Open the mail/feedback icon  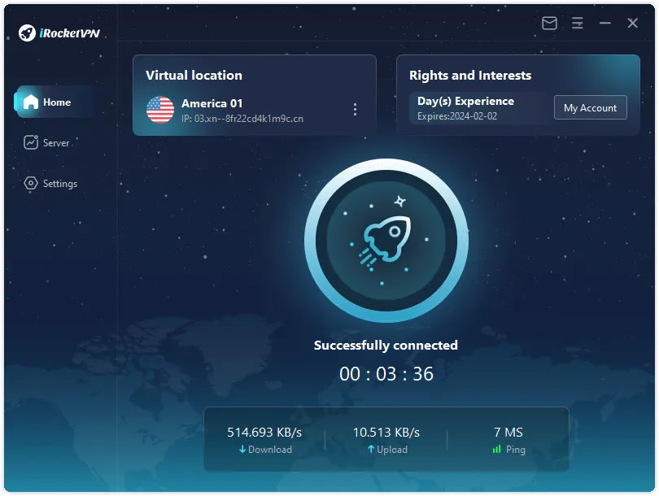point(549,24)
